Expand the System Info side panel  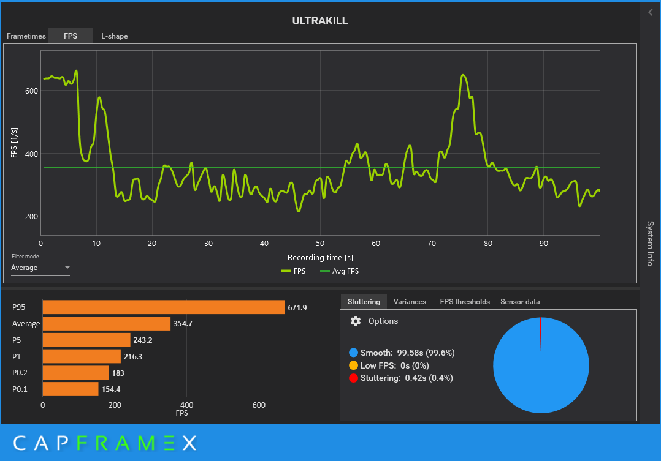[650, 243]
